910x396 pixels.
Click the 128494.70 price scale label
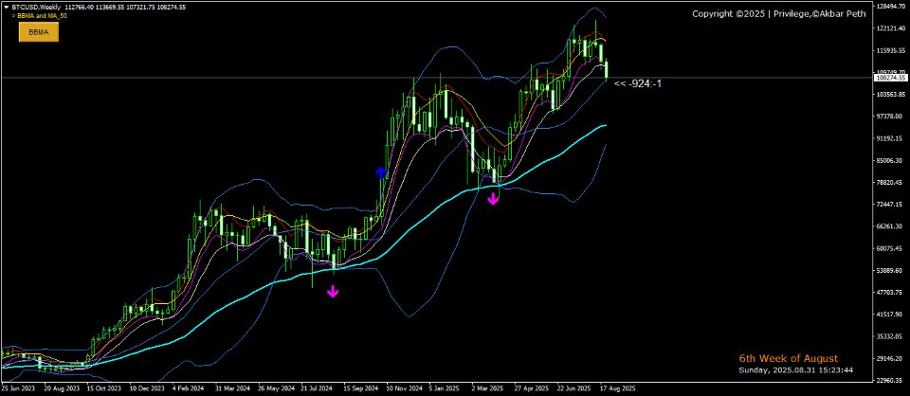(890, 6)
